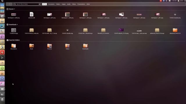186x104 pixels.
Task: Open the Trash in the launcher
Action: point(2,99)
